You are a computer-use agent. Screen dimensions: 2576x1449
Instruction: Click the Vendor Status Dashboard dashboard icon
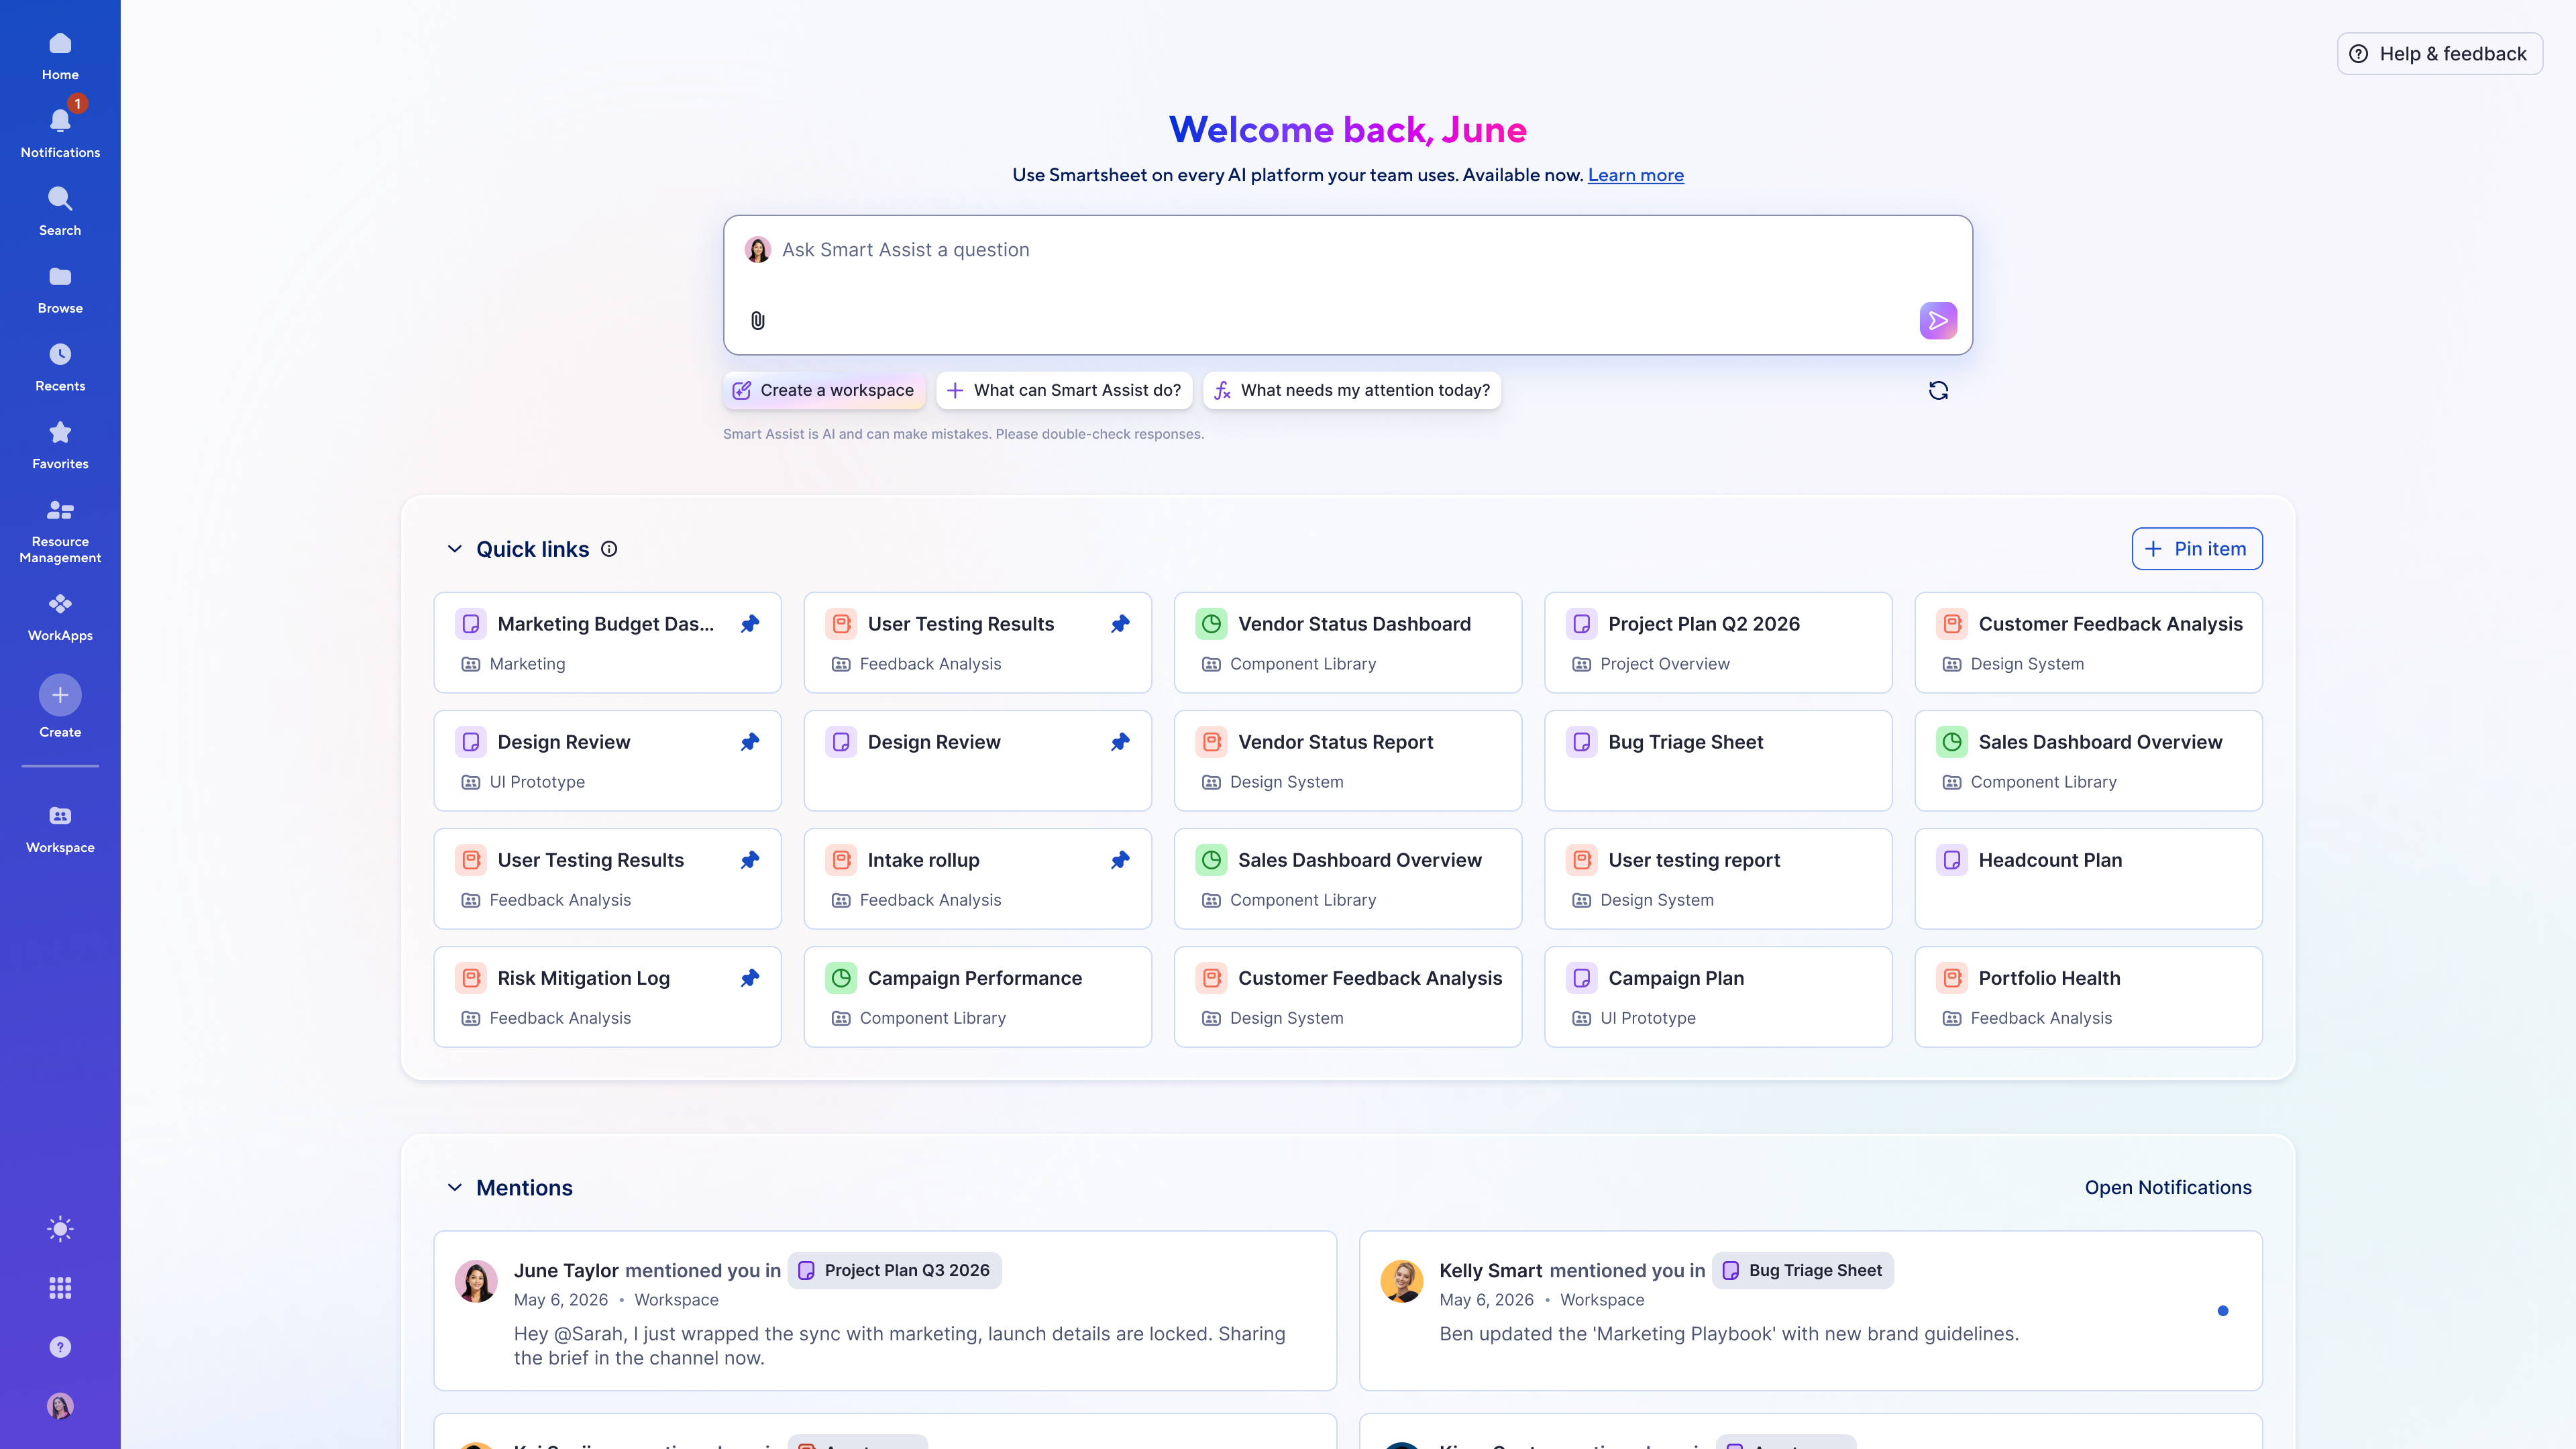coord(1211,624)
